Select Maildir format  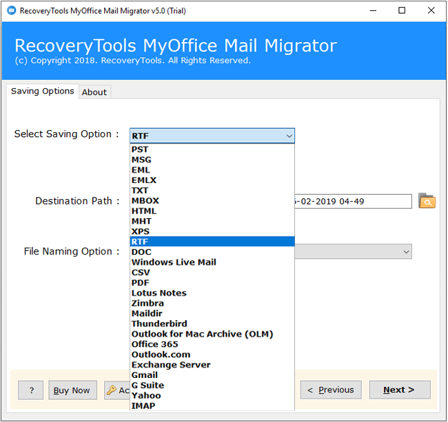pyautogui.click(x=212, y=314)
